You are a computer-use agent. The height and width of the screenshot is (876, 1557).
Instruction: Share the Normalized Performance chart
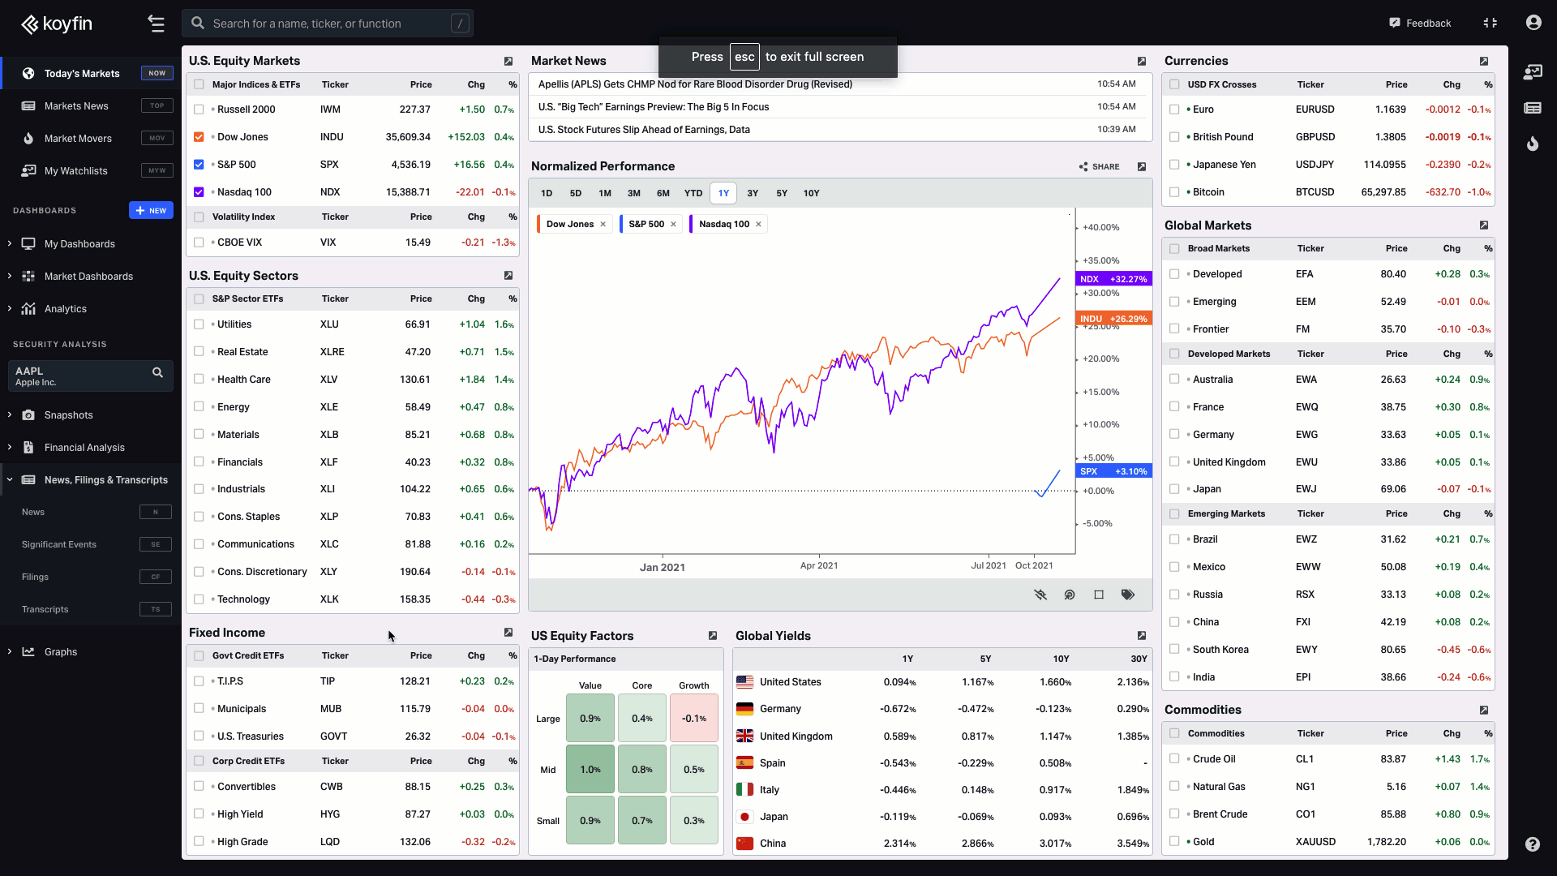(1099, 166)
